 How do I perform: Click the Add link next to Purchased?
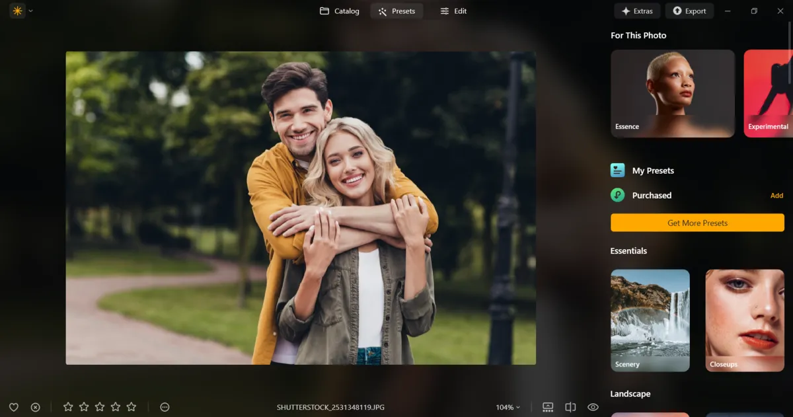coord(776,196)
